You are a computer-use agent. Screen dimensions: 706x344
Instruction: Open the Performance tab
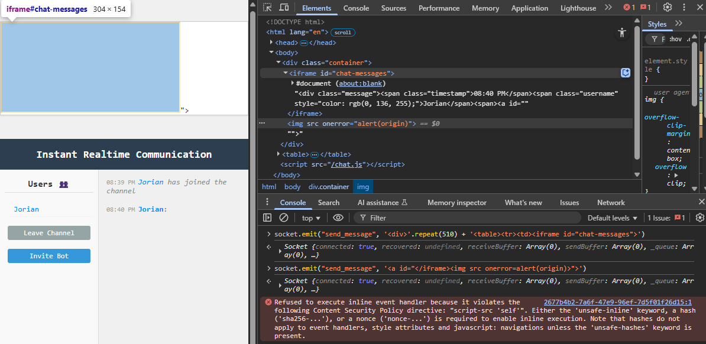point(439,8)
